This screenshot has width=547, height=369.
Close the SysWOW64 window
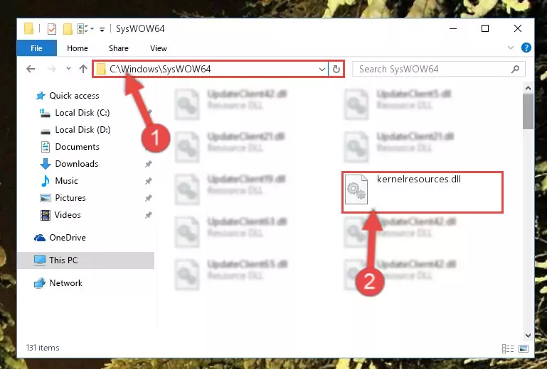(518, 28)
